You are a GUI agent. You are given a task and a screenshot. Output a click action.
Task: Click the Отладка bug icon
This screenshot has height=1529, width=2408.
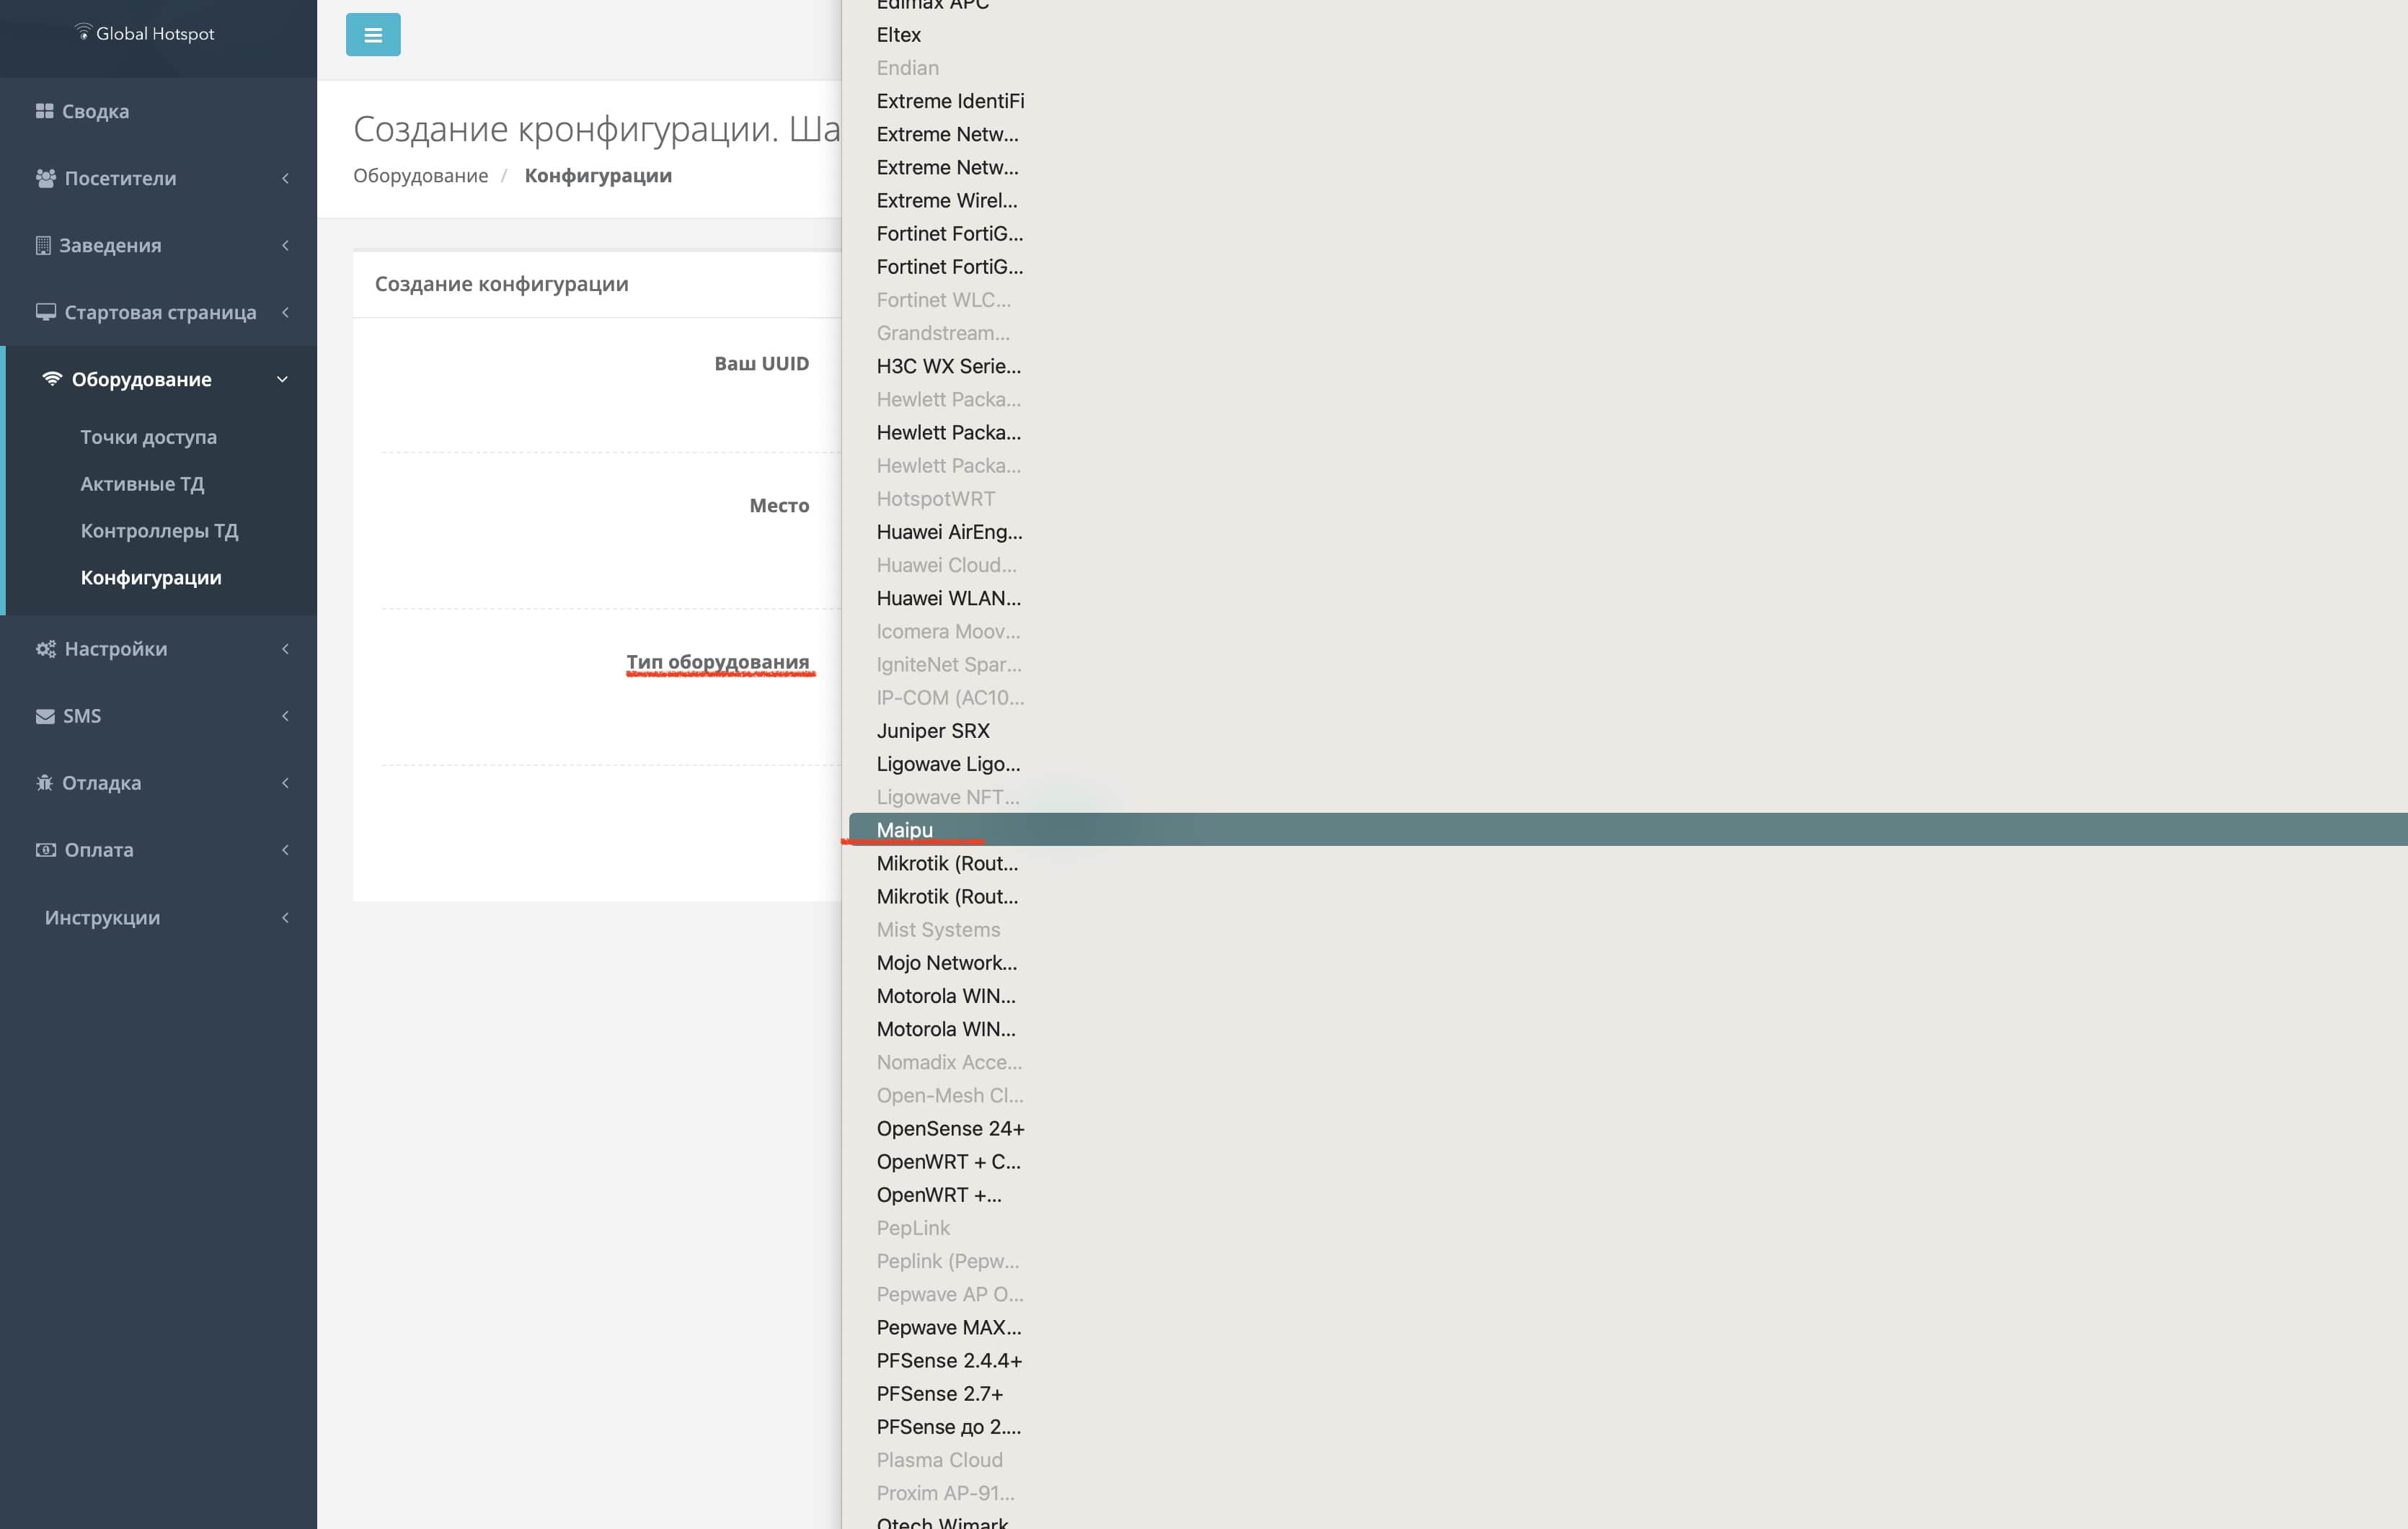click(44, 783)
